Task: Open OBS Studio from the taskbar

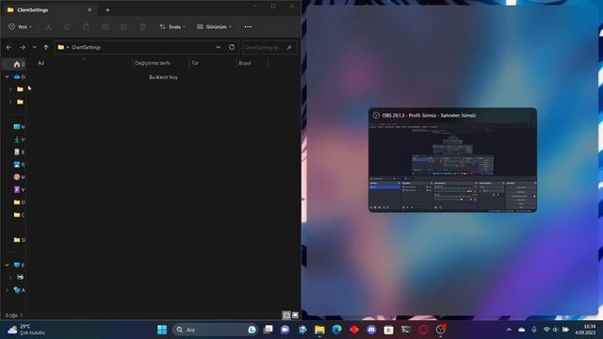Action: [441, 330]
